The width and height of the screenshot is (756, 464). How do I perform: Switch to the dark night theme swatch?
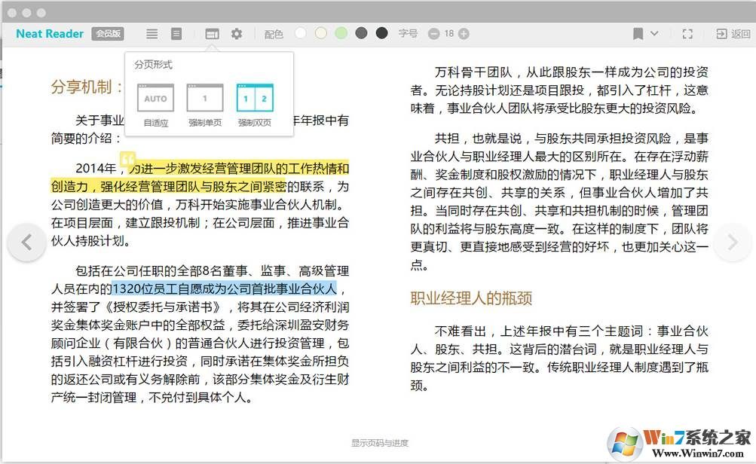point(381,33)
